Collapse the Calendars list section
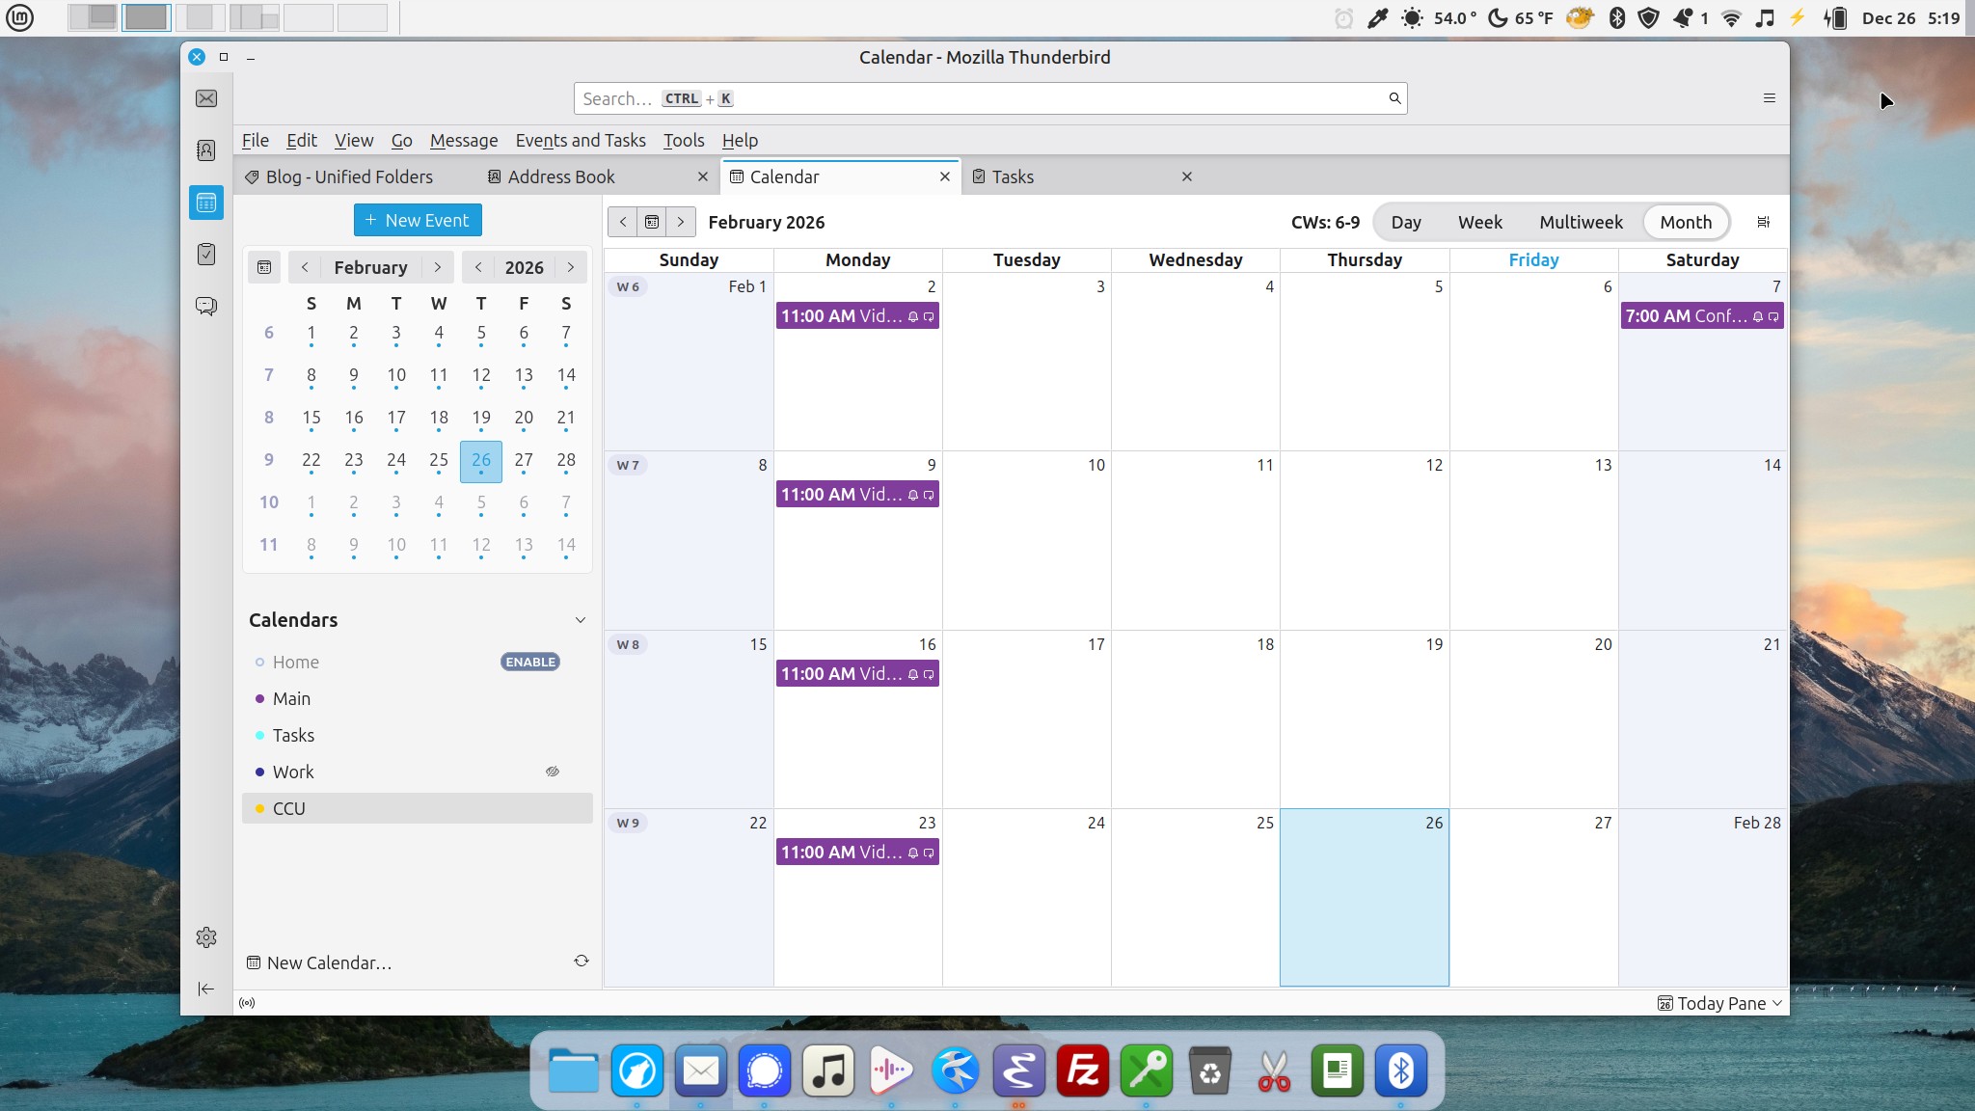 click(x=580, y=620)
